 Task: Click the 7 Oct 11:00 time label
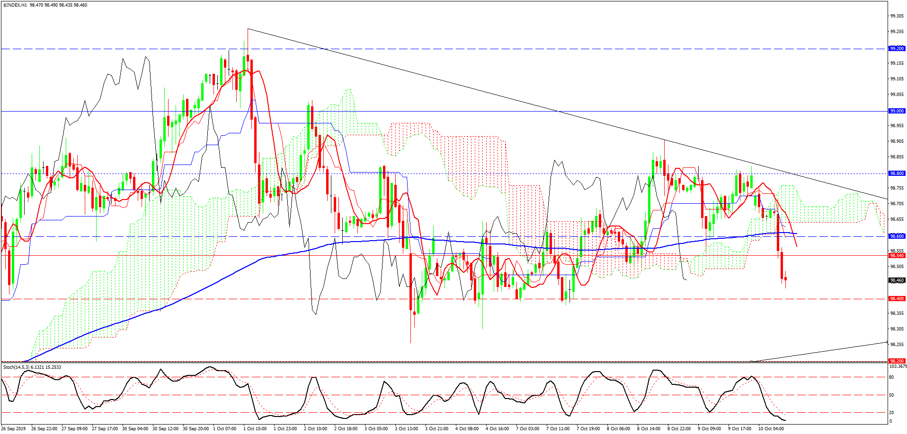click(x=558, y=429)
